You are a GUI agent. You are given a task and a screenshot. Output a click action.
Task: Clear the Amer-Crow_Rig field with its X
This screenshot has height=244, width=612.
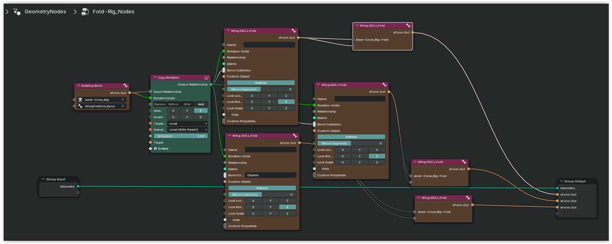[x=123, y=100]
